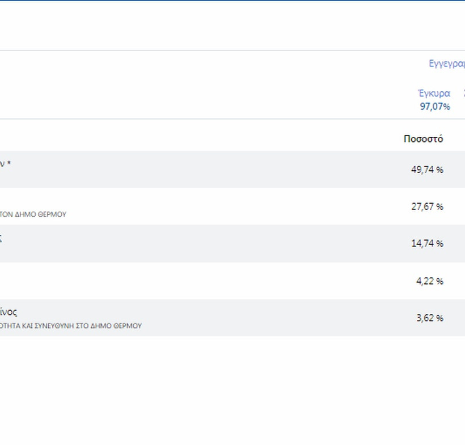Open the partially visible Εγγεγραμ link
Image resolution: width=465 pixels, height=445 pixels.
pyautogui.click(x=447, y=64)
